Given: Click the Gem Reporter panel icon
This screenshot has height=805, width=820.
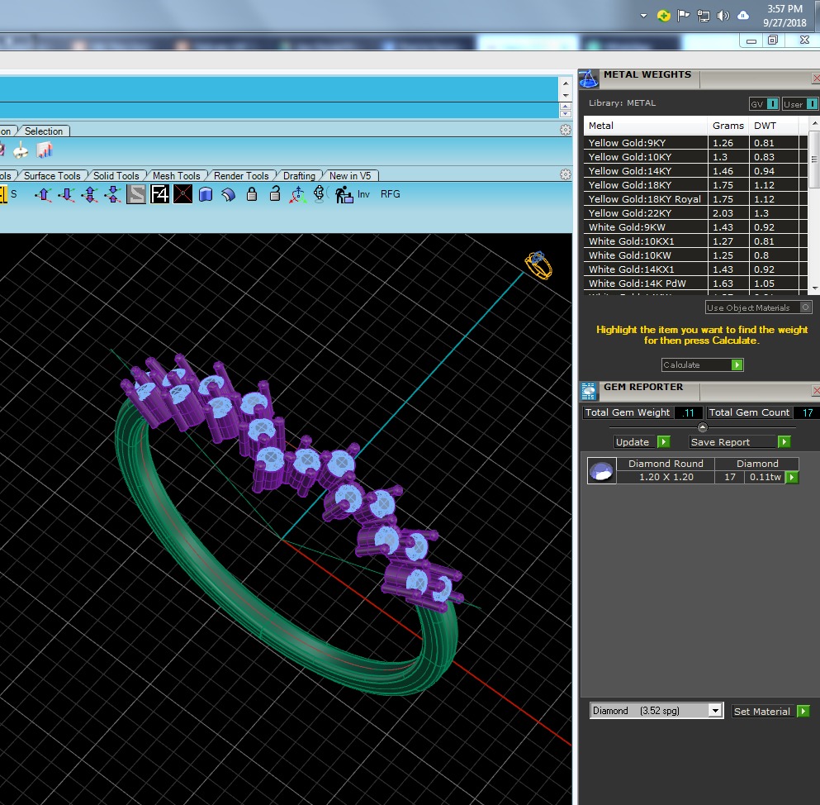Looking at the screenshot, I should [x=588, y=391].
